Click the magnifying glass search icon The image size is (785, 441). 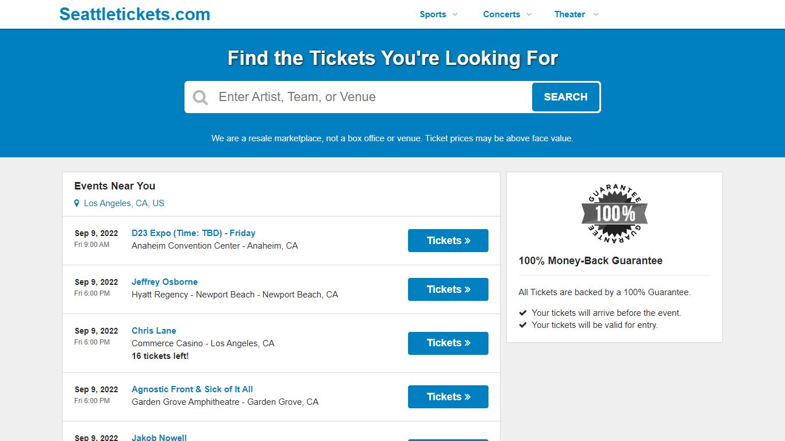(200, 97)
